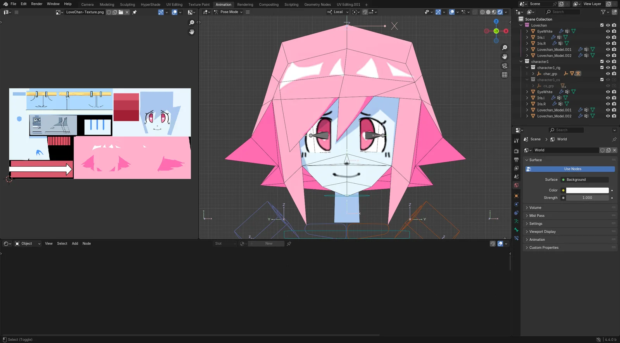Uncheck the character1 collection exclude checkbox

tap(602, 62)
